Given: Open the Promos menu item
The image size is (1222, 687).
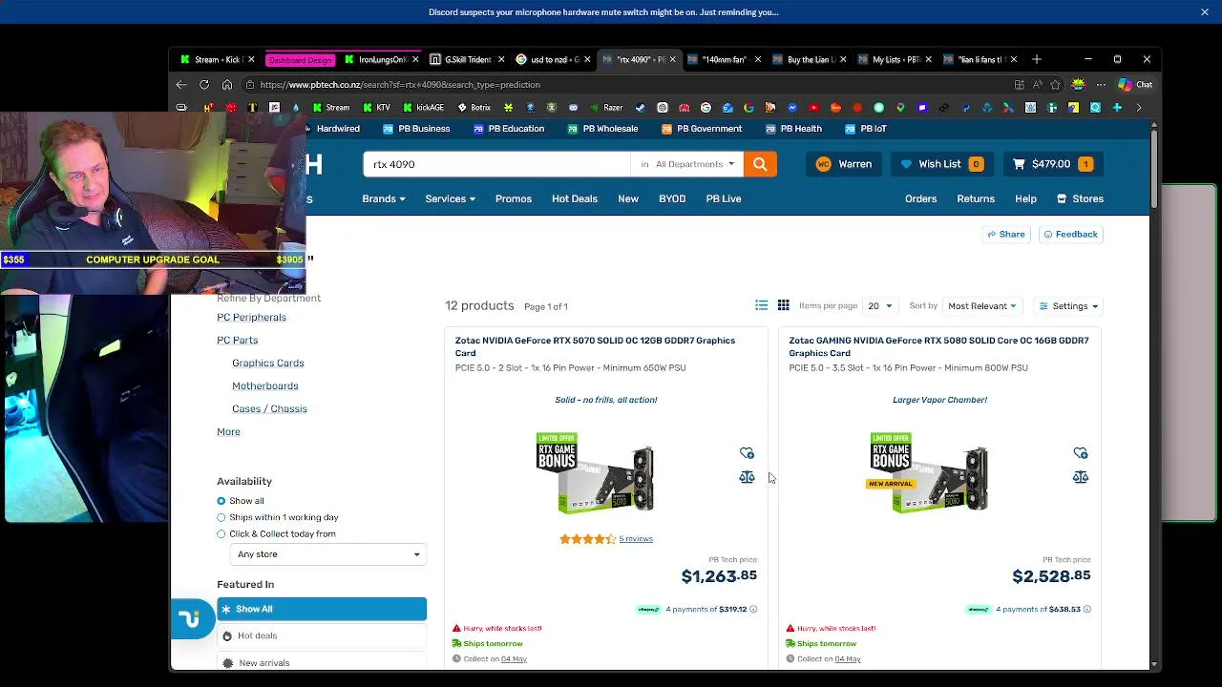Looking at the screenshot, I should pyautogui.click(x=513, y=198).
